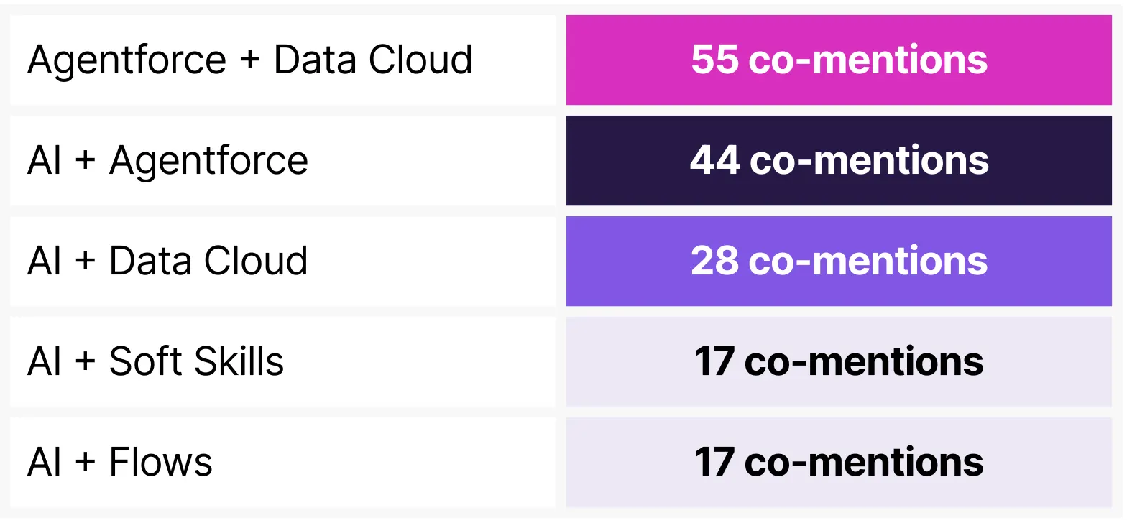Click "Data Cloud" in the third row
This screenshot has width=1127, height=523.
click(x=208, y=261)
